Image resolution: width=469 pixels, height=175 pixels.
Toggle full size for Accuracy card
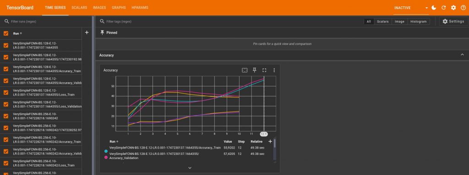click(x=264, y=70)
